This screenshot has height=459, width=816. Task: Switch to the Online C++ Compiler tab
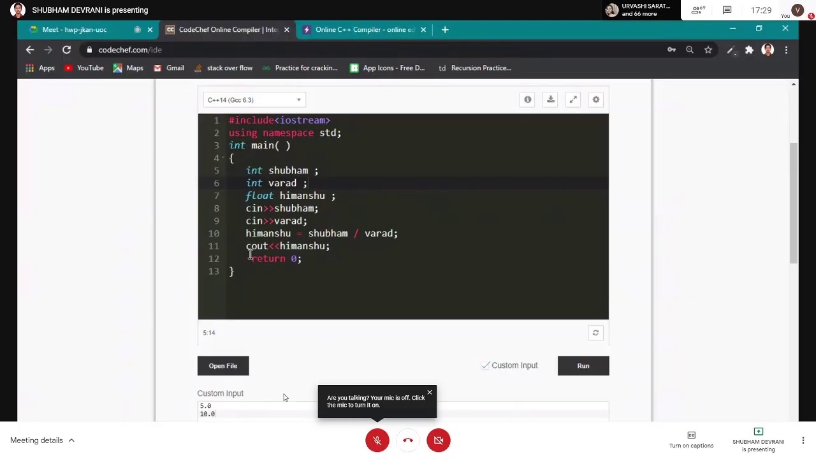pos(365,29)
